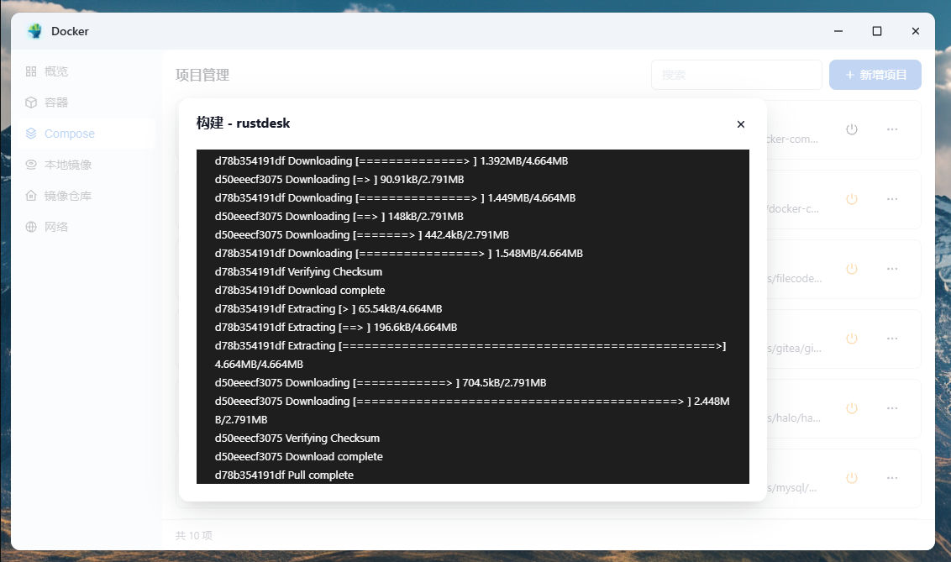Toggle power for the gitea project
The height and width of the screenshot is (562, 951).
[851, 339]
